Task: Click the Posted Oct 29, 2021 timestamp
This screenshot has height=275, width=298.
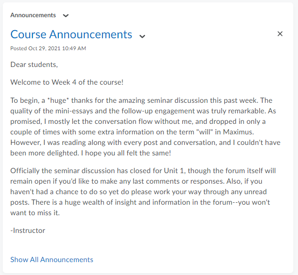Action: [48, 48]
